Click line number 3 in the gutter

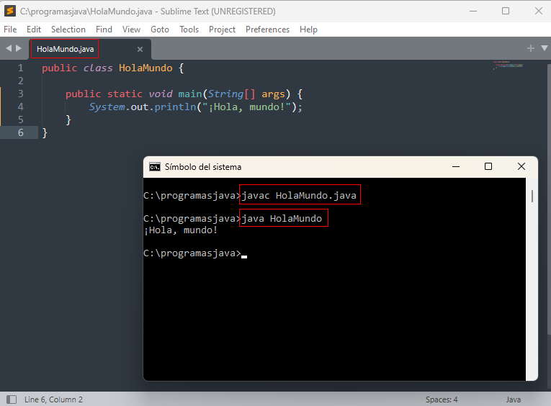coord(21,94)
